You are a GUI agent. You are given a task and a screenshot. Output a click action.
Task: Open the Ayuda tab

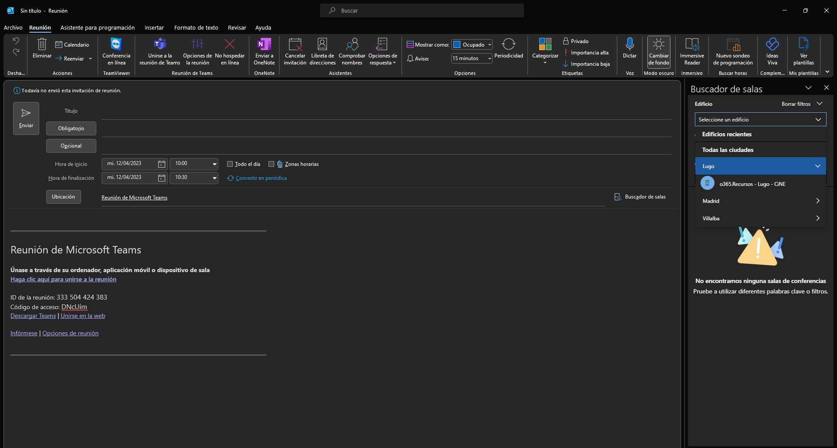tap(263, 27)
